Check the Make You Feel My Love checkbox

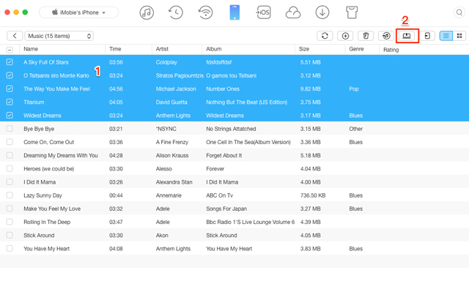tap(10, 209)
